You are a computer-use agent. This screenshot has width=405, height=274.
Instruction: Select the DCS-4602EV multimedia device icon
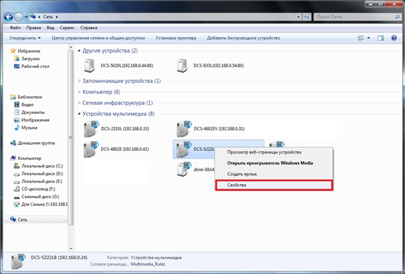coord(183,128)
